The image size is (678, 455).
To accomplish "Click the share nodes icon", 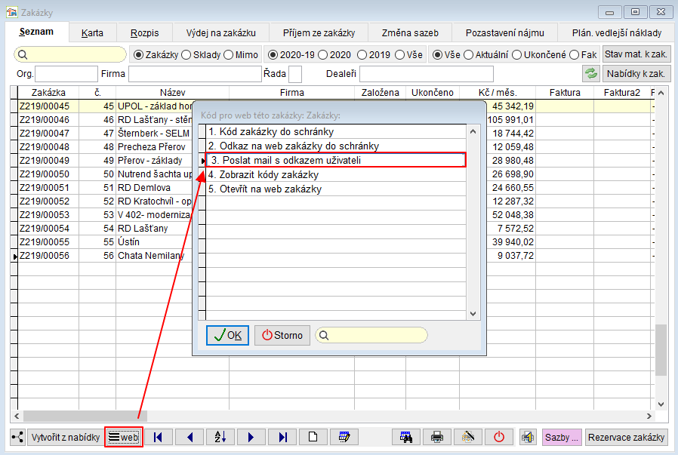I will click(17, 437).
